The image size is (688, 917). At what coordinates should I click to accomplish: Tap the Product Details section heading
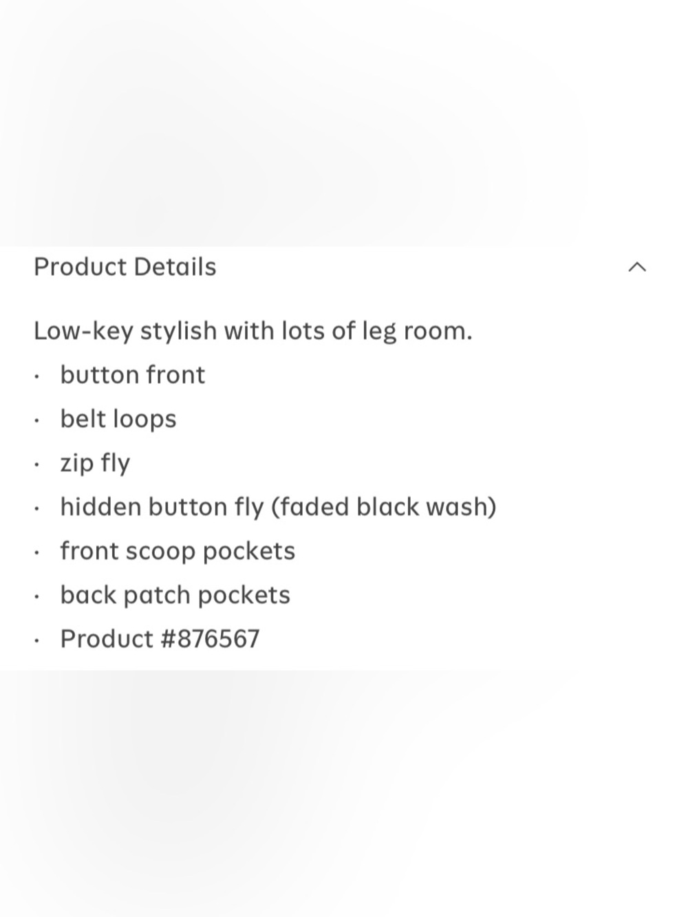[125, 267]
